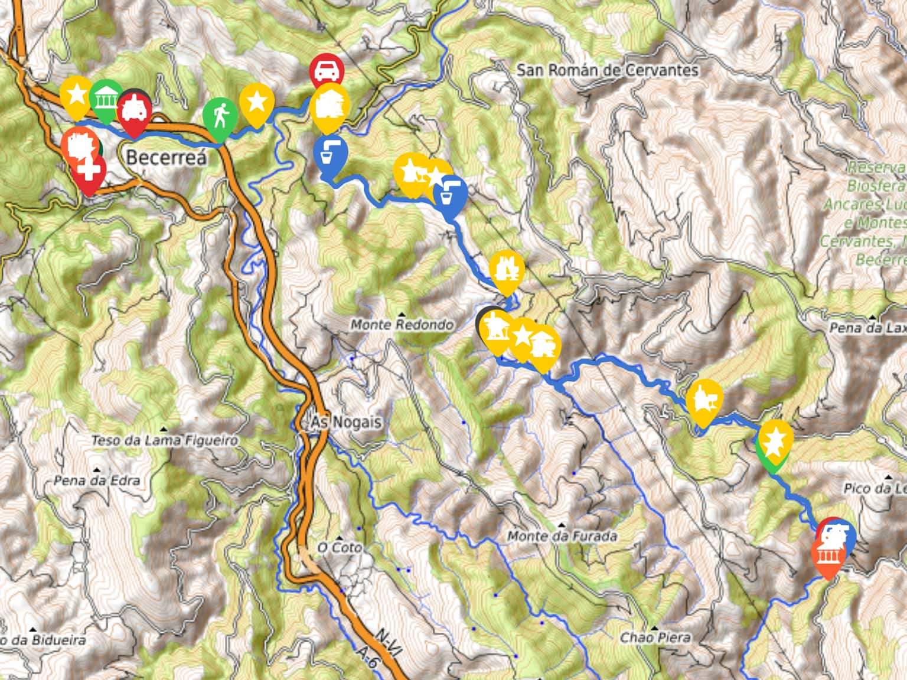
Task: Click the red cross medical marker
Action: pyautogui.click(x=89, y=172)
